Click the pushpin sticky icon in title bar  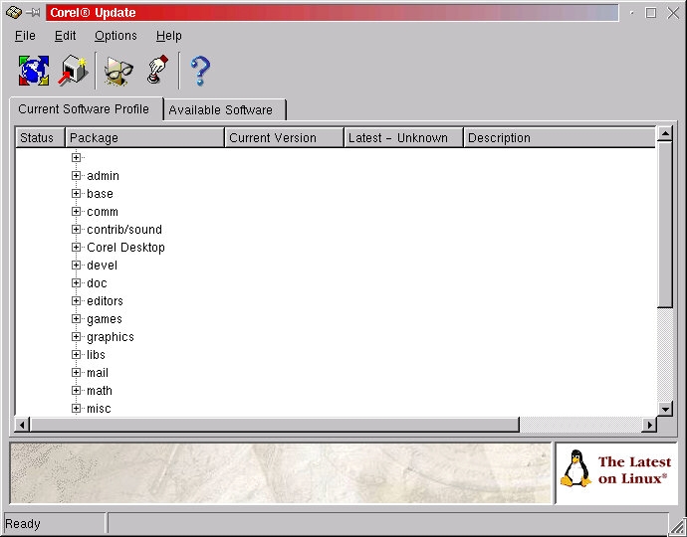pyautogui.click(x=34, y=13)
